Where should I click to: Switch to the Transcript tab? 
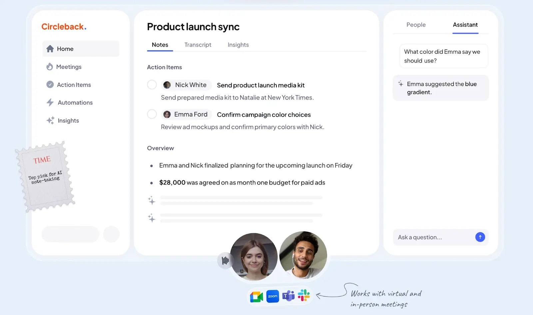point(198,45)
